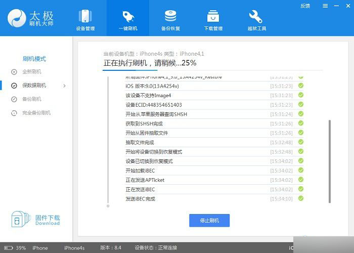Image resolution: width=354 pixels, height=253 pixels.
Task: Click log entry iOS 版本:9.0(13A4254v)
Action: [152, 86]
